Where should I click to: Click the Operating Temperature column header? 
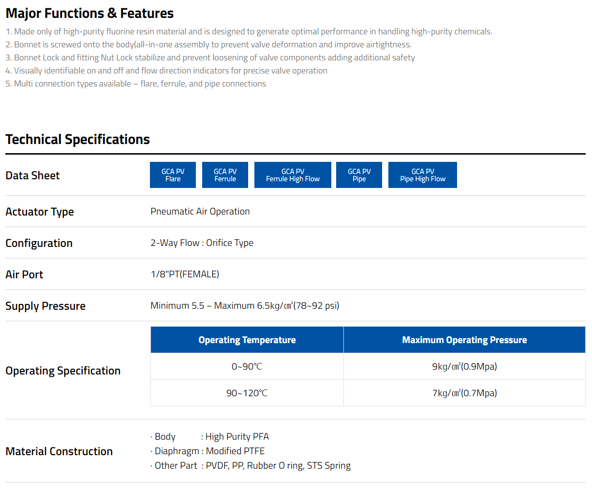point(247,340)
